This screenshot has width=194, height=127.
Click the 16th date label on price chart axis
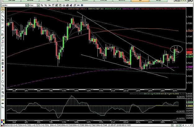(x=88, y=91)
